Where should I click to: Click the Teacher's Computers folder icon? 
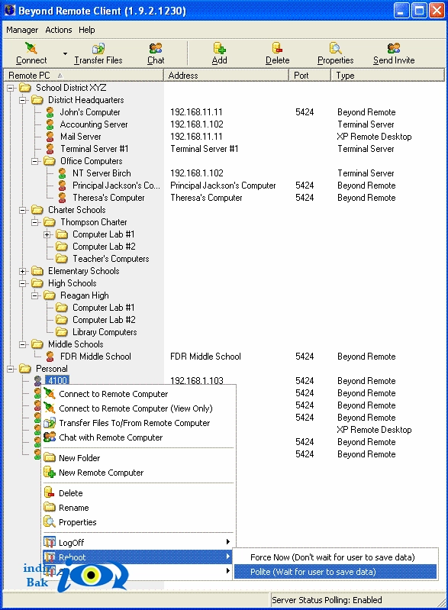62,258
